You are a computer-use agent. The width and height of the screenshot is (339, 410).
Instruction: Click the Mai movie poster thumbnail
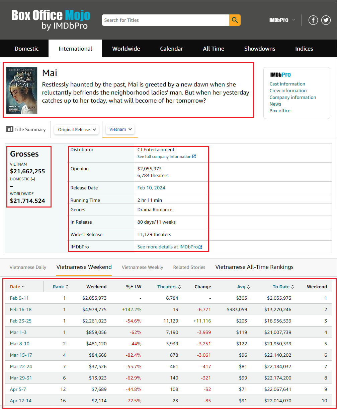pyautogui.click(x=22, y=90)
